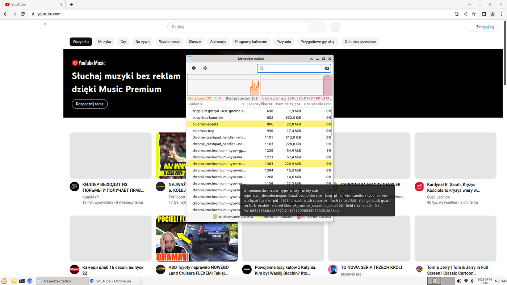Toggle the Chromium side panel
Viewport: 507px width, 285px height.
pos(484,14)
